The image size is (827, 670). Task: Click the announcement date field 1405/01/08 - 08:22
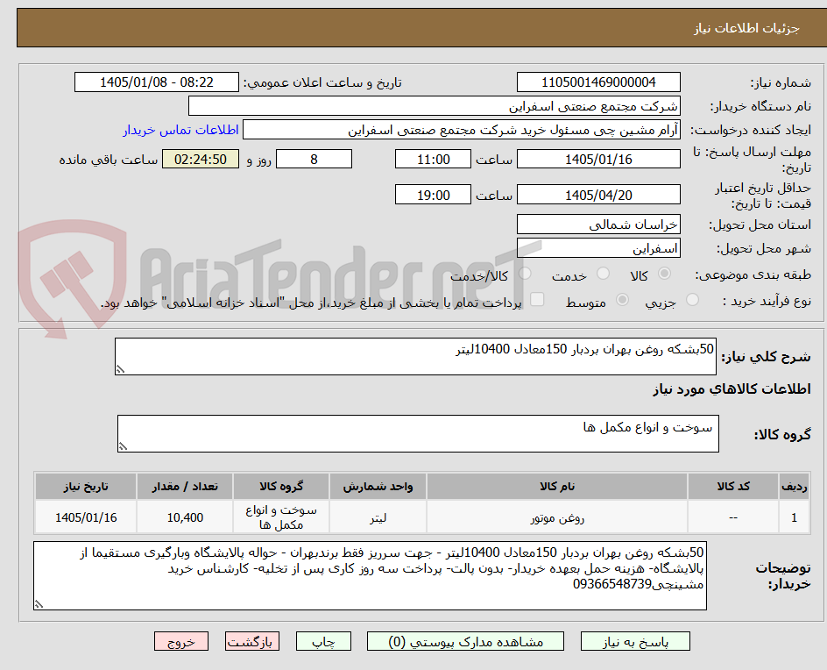click(157, 82)
